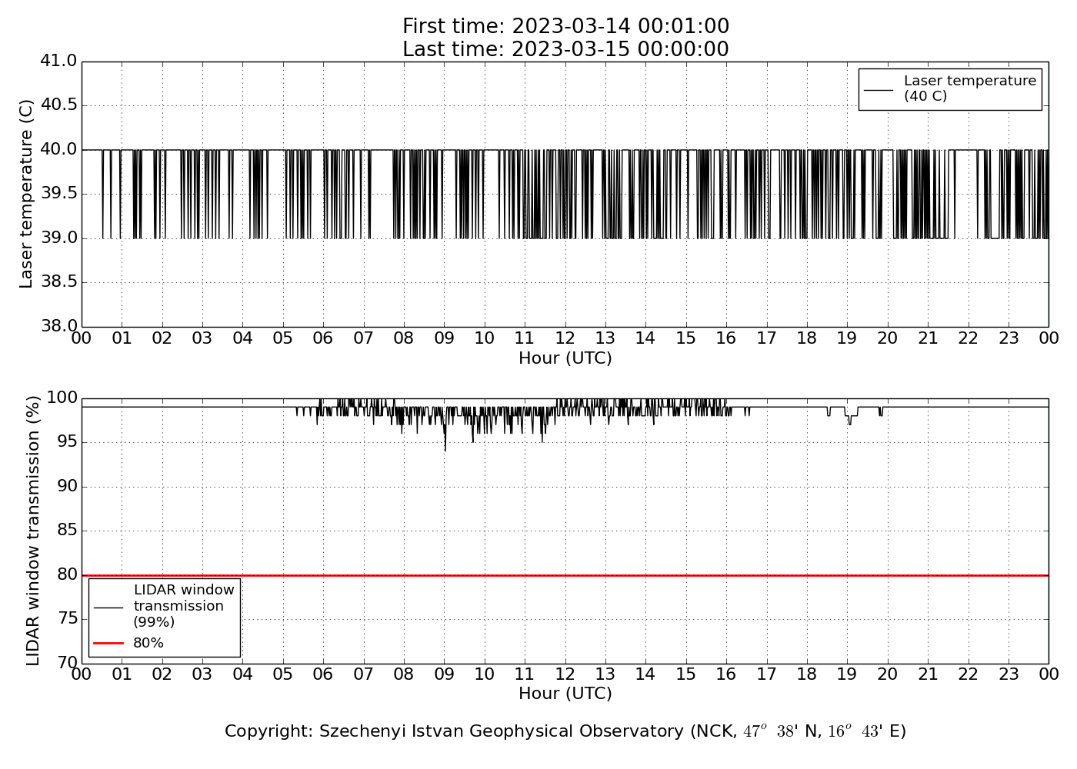The height and width of the screenshot is (769, 1077).
Task: Click the 39.5 tick on laser temperature axis
Action: point(58,194)
